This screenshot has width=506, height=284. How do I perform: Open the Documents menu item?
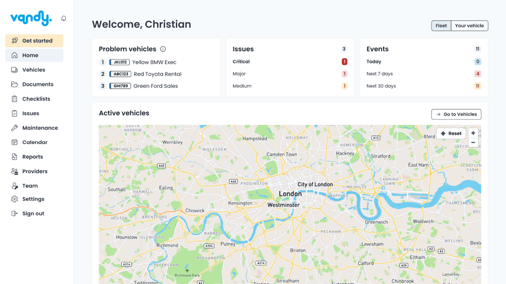[x=34, y=84]
